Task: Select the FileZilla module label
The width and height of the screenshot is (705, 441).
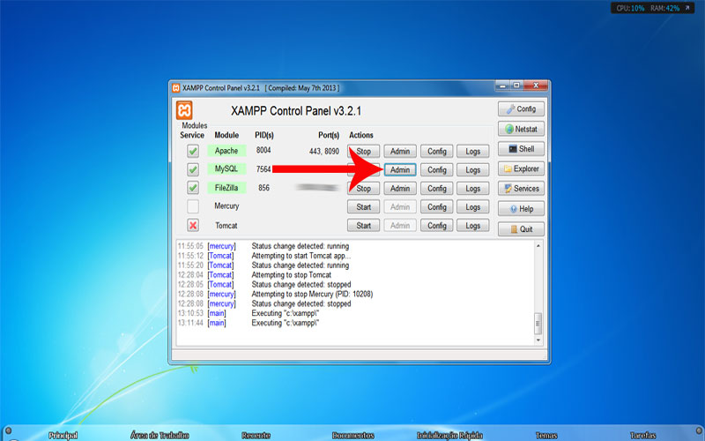Action: [226, 188]
